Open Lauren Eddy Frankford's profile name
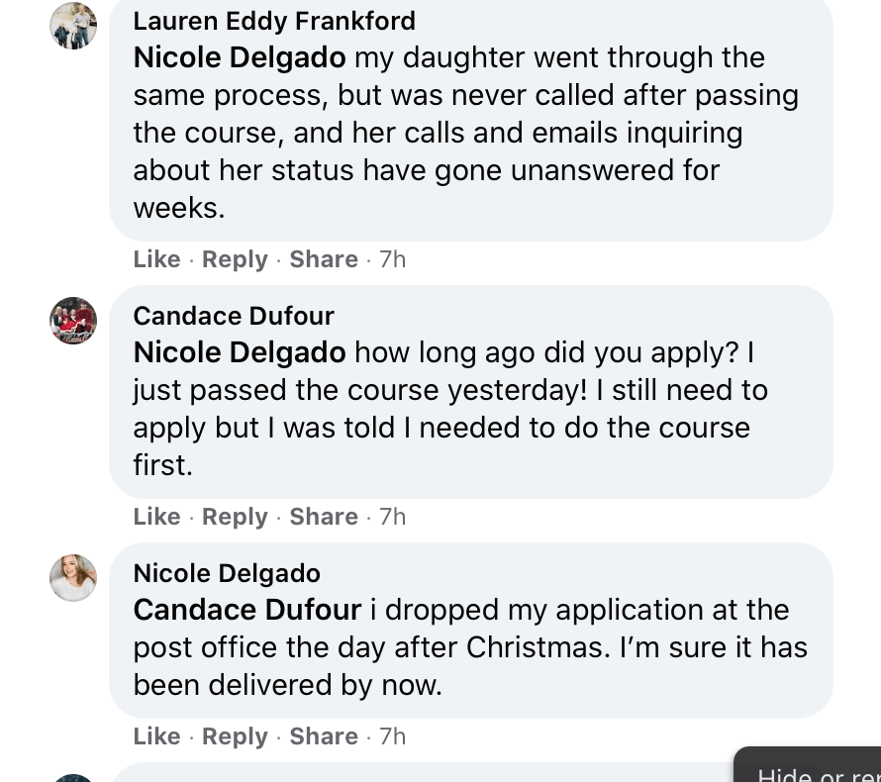881x782 pixels. tap(274, 21)
